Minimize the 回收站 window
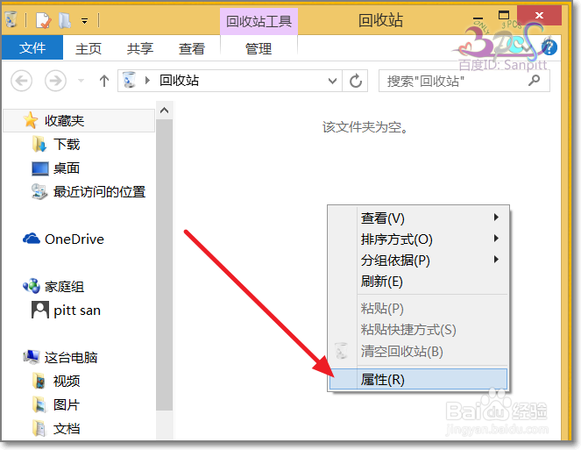Screen dimensions: 581x450 pyautogui.click(x=478, y=18)
